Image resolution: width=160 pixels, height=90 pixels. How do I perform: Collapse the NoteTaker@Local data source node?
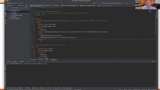(x=7, y=10)
